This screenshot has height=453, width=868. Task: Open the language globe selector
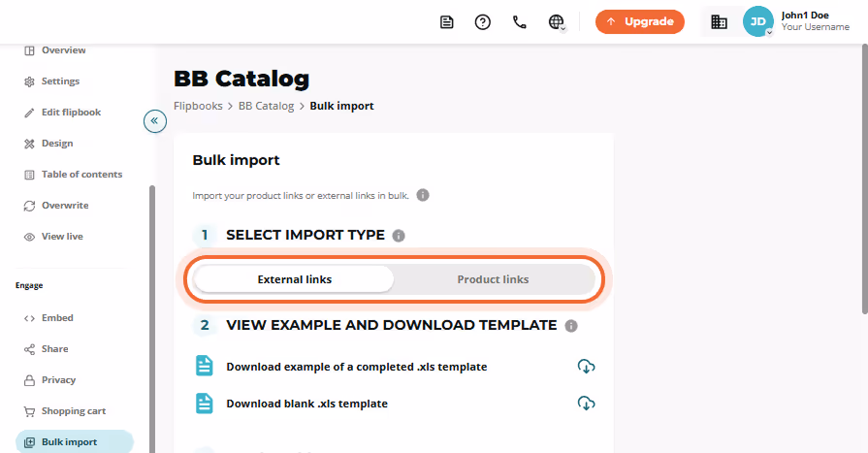557,22
